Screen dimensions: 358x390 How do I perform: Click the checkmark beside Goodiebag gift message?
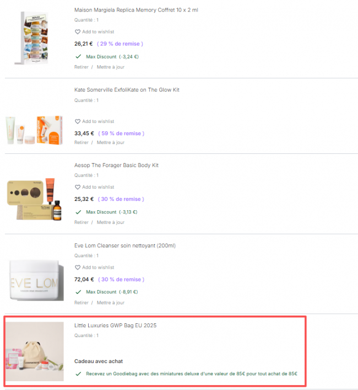coord(78,373)
